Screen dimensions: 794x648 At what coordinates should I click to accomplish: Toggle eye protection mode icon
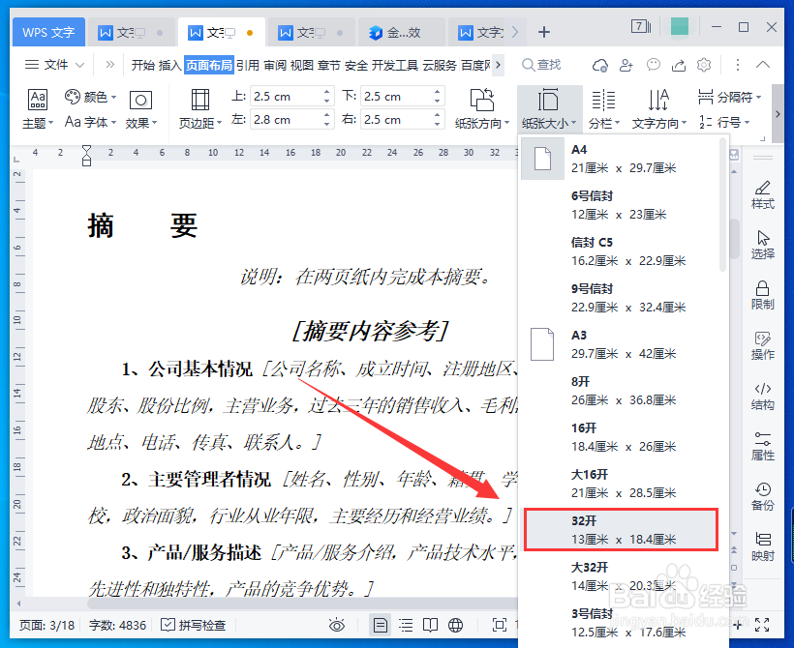(x=337, y=625)
